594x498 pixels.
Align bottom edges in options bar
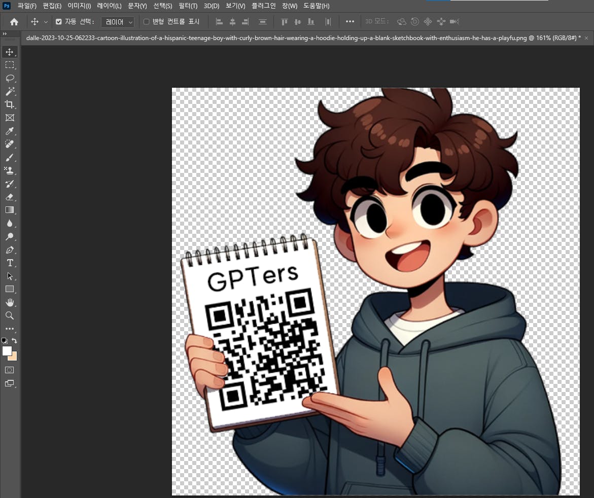[311, 22]
